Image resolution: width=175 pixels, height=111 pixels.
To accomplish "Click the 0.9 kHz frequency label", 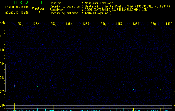I will pos(2,64).
